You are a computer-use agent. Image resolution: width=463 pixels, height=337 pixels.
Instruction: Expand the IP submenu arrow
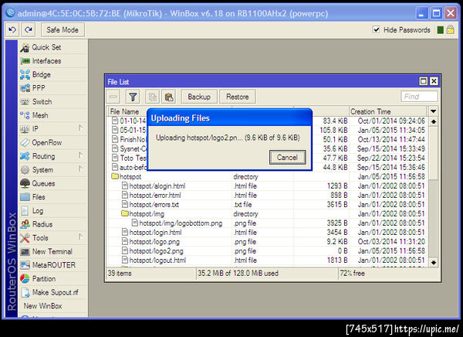click(x=81, y=128)
